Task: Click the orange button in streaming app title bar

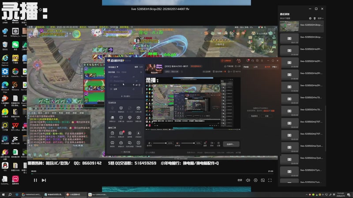Action: pos(226,61)
